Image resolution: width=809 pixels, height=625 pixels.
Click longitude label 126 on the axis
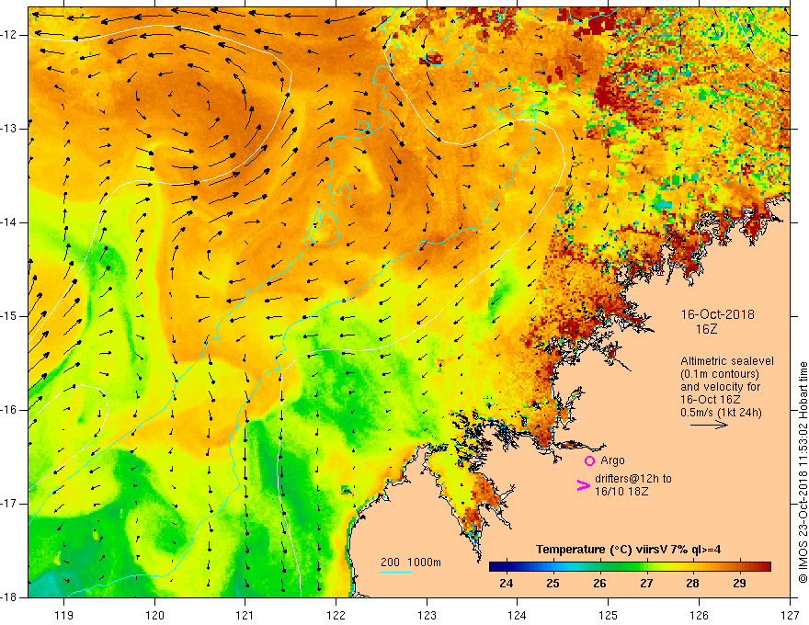pyautogui.click(x=699, y=615)
